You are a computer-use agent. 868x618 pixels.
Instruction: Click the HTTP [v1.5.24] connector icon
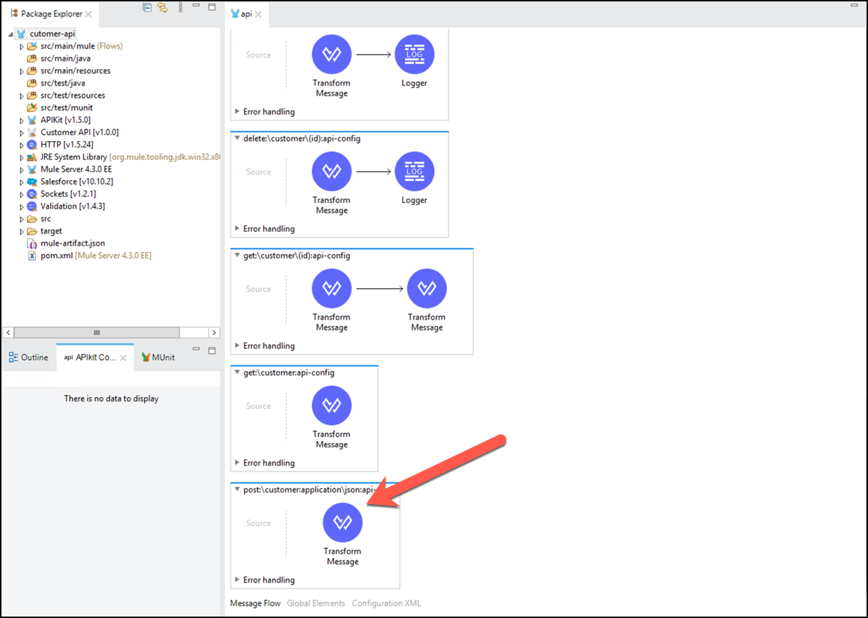(32, 145)
